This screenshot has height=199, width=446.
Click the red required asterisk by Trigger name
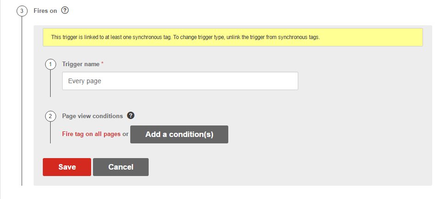(102, 64)
